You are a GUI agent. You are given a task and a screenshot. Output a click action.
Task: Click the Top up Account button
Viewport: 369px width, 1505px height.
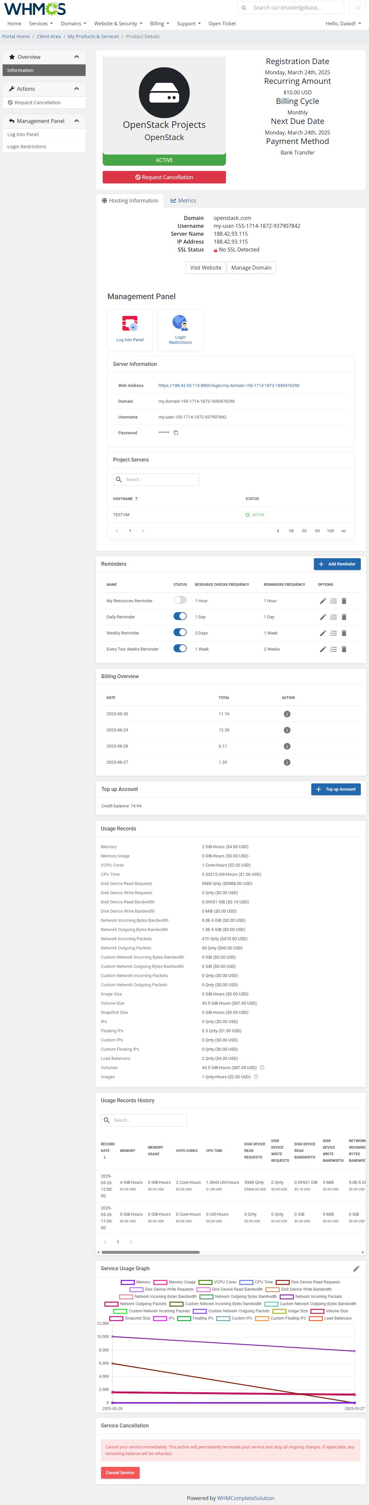[336, 789]
